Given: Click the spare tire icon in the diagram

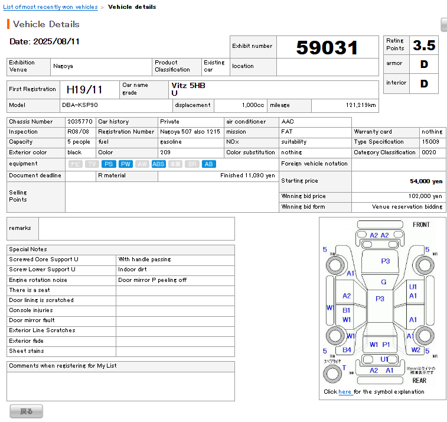Looking at the screenshot, I should point(332,374).
